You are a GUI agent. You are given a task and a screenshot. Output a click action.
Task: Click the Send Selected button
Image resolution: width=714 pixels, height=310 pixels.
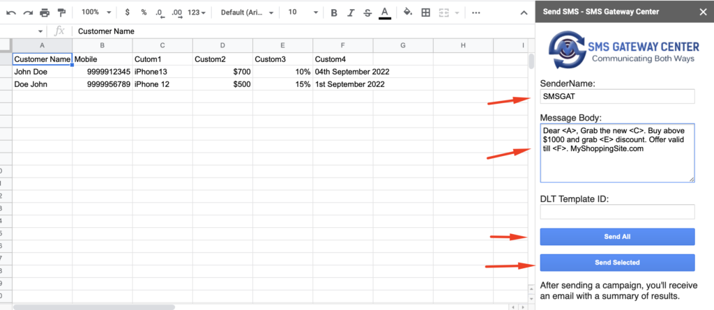click(617, 263)
